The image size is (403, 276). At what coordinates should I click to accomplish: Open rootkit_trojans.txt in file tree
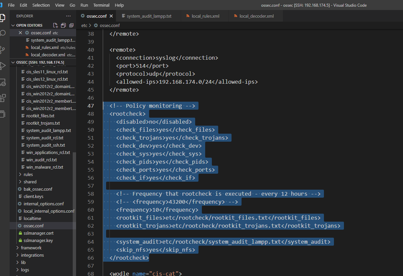[x=43, y=123]
